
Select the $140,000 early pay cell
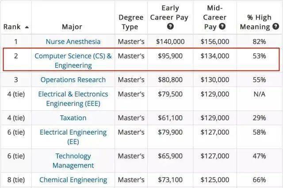tap(170, 42)
